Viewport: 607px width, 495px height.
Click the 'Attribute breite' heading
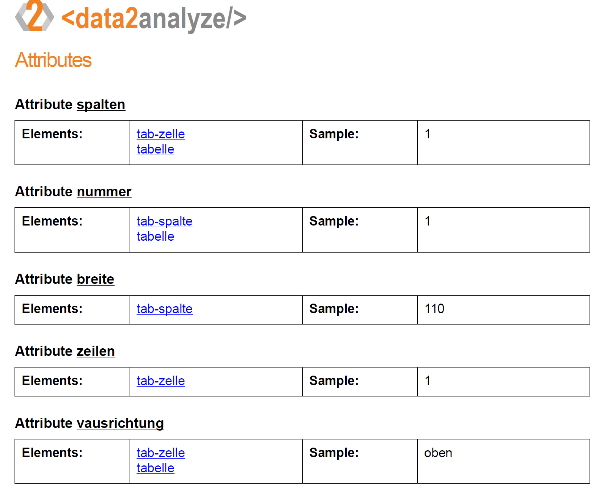coord(64,279)
